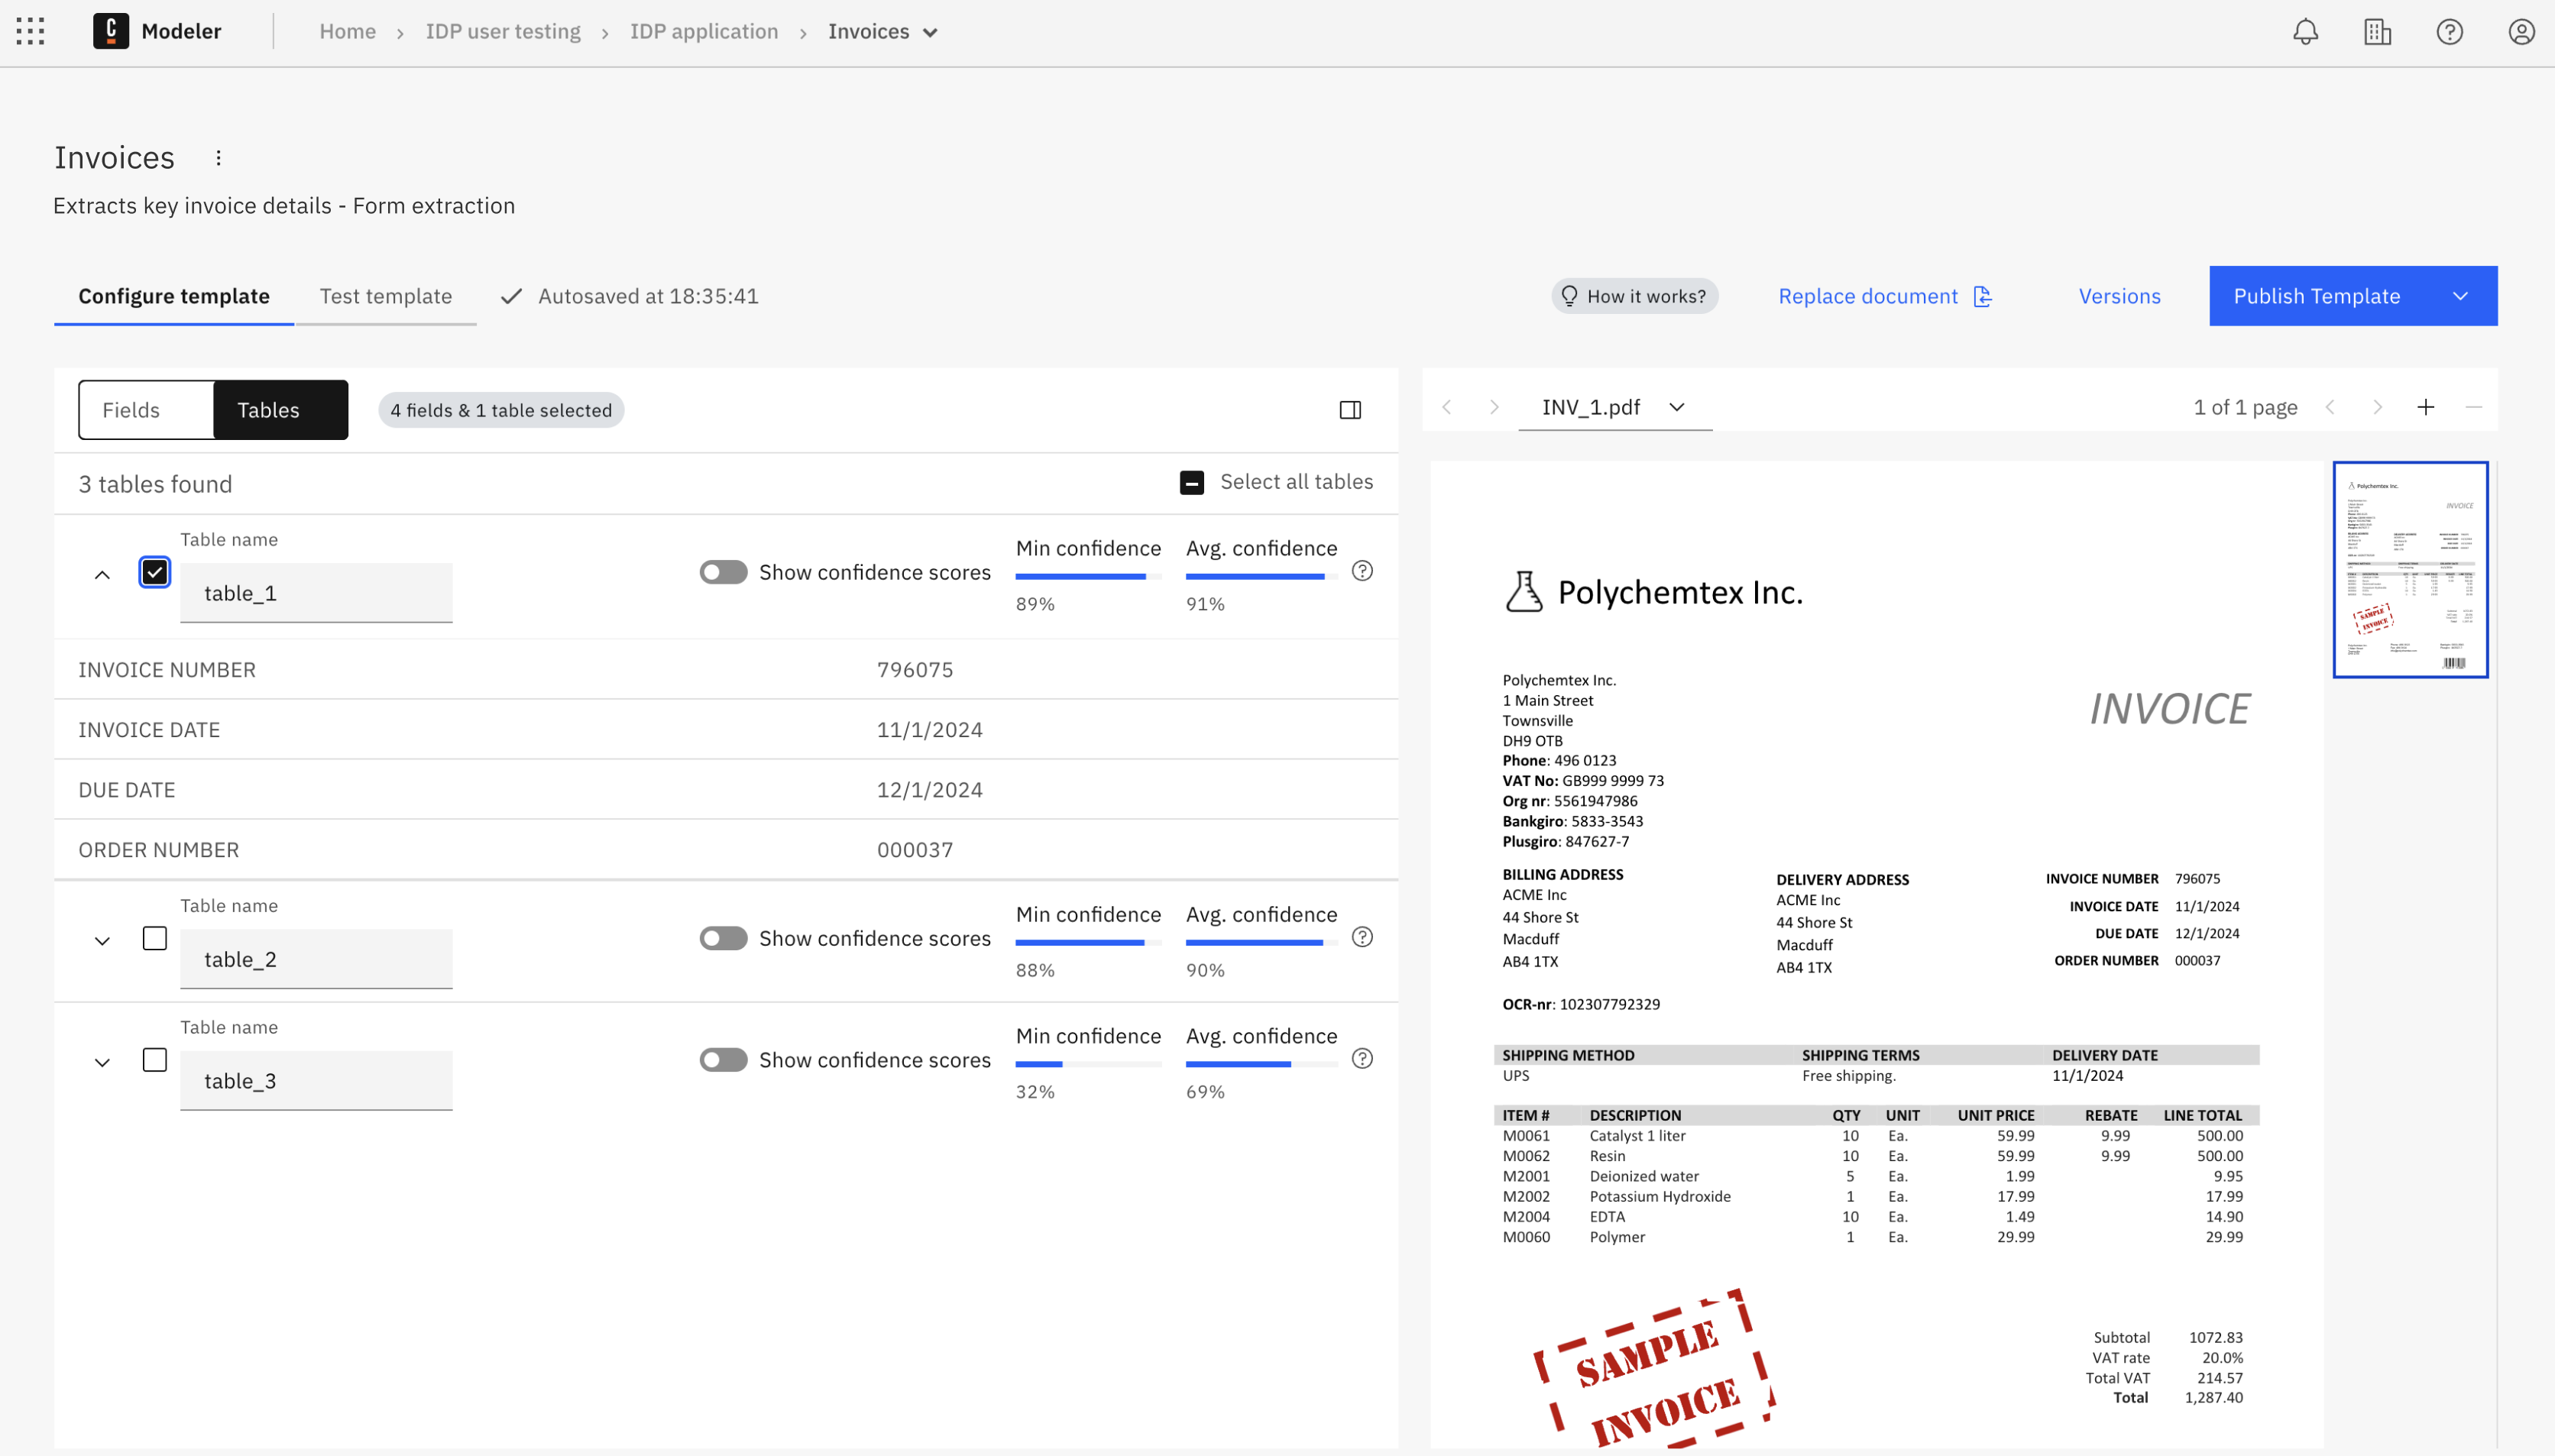2555x1456 pixels.
Task: Open the help question mark icon in header
Action: (x=2449, y=32)
